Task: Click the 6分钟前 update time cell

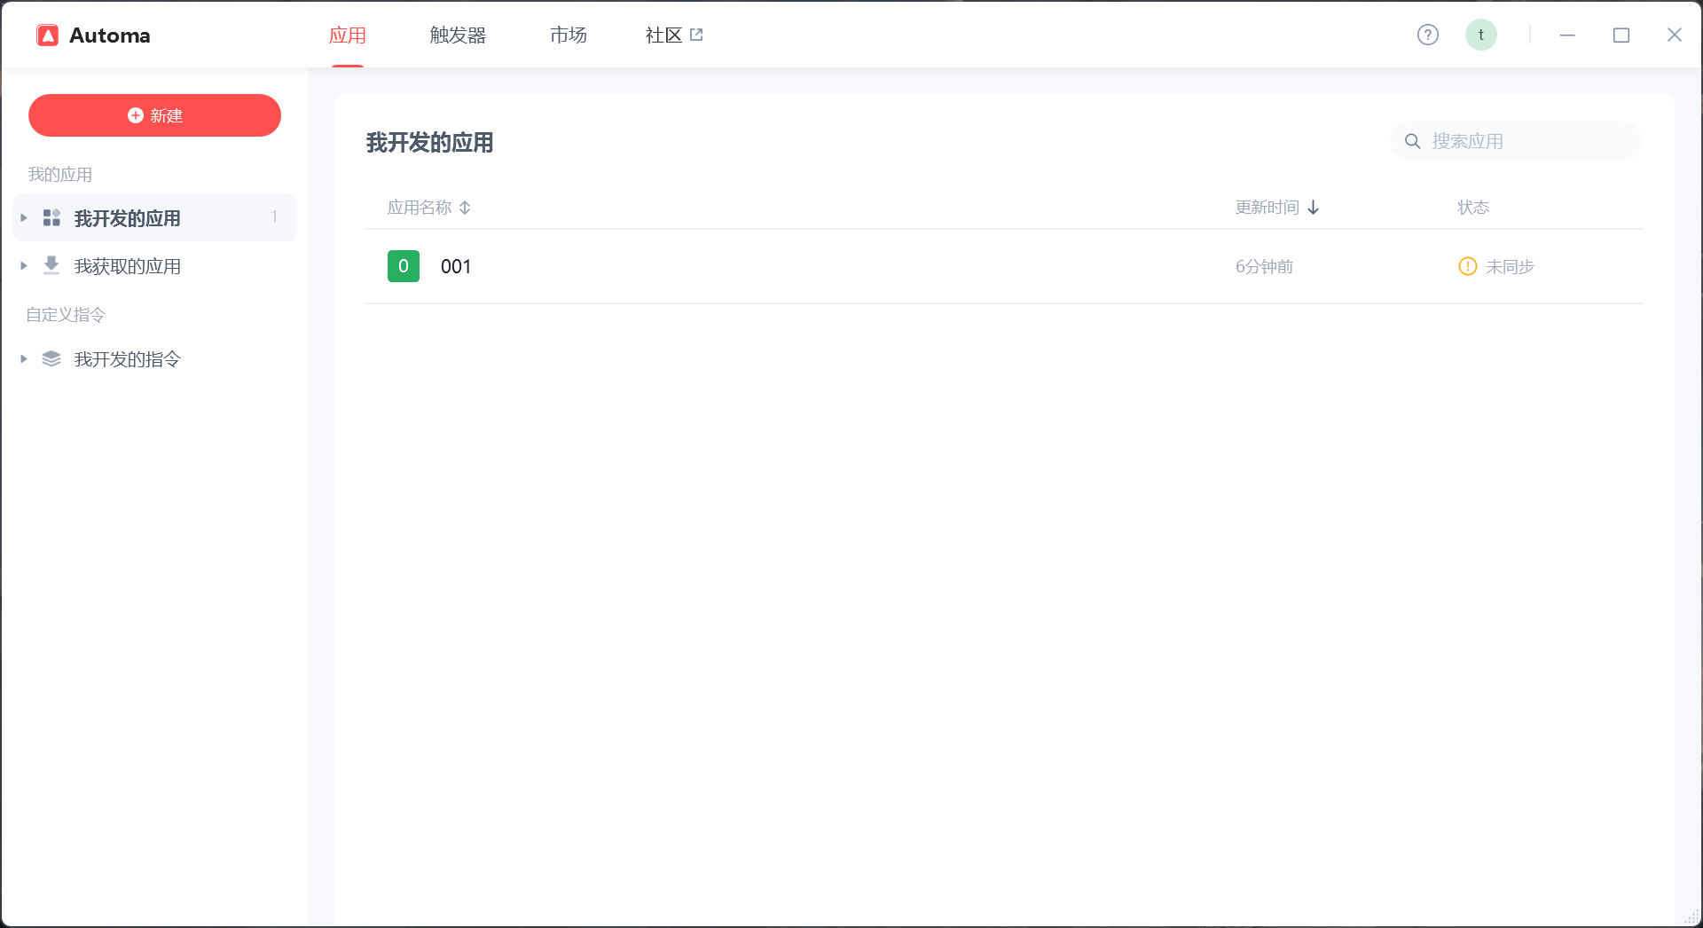Action: tap(1264, 266)
